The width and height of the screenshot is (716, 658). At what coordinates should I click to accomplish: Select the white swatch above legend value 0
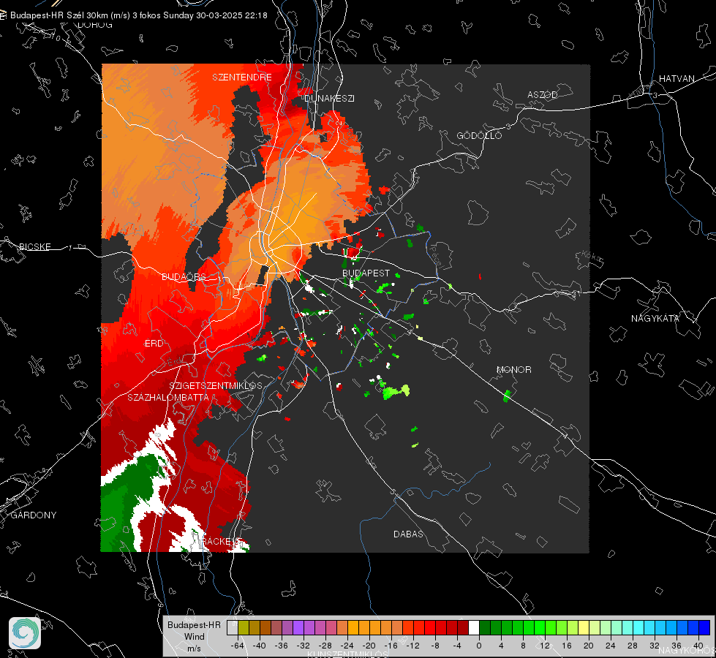(474, 627)
